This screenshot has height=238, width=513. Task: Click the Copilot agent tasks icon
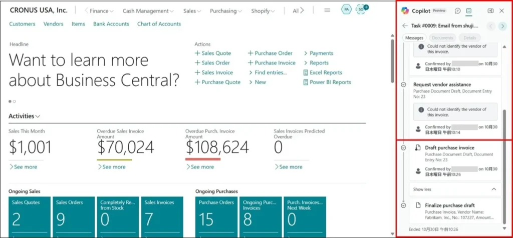(469, 10)
